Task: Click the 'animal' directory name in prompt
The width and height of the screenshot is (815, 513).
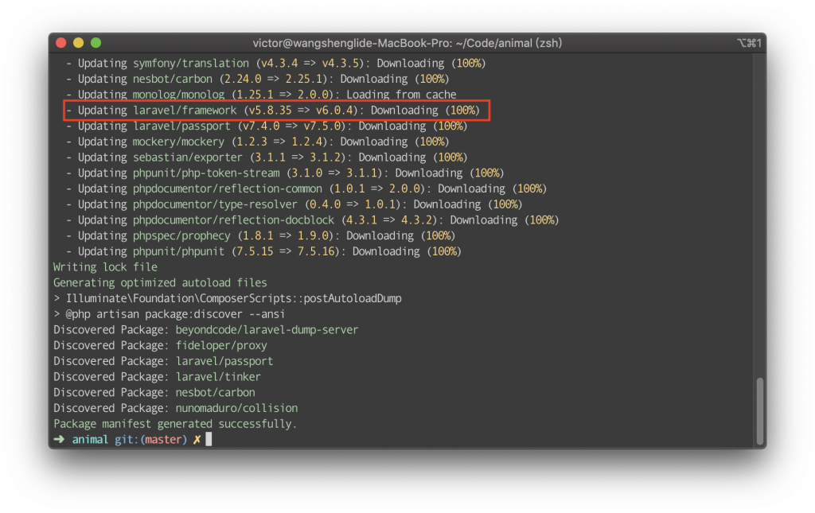Action: (90, 439)
